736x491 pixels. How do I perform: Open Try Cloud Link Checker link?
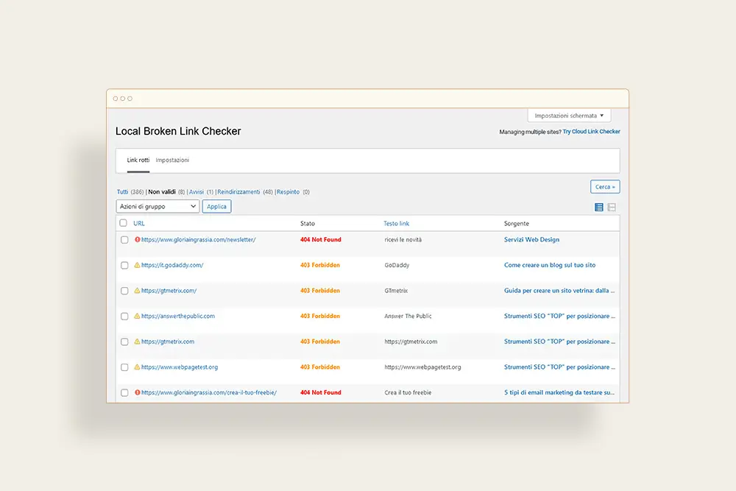592,132
